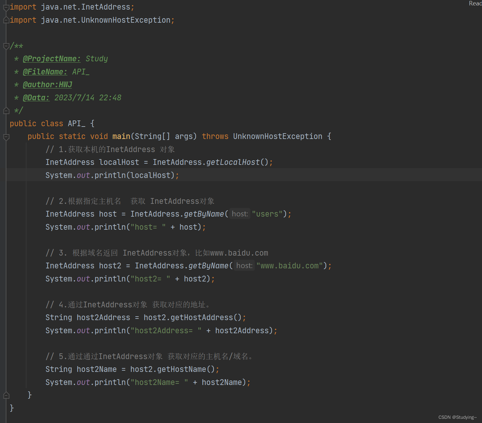The height and width of the screenshot is (423, 482).
Task: Click the host: parameter hint near "users"
Action: coord(240,214)
